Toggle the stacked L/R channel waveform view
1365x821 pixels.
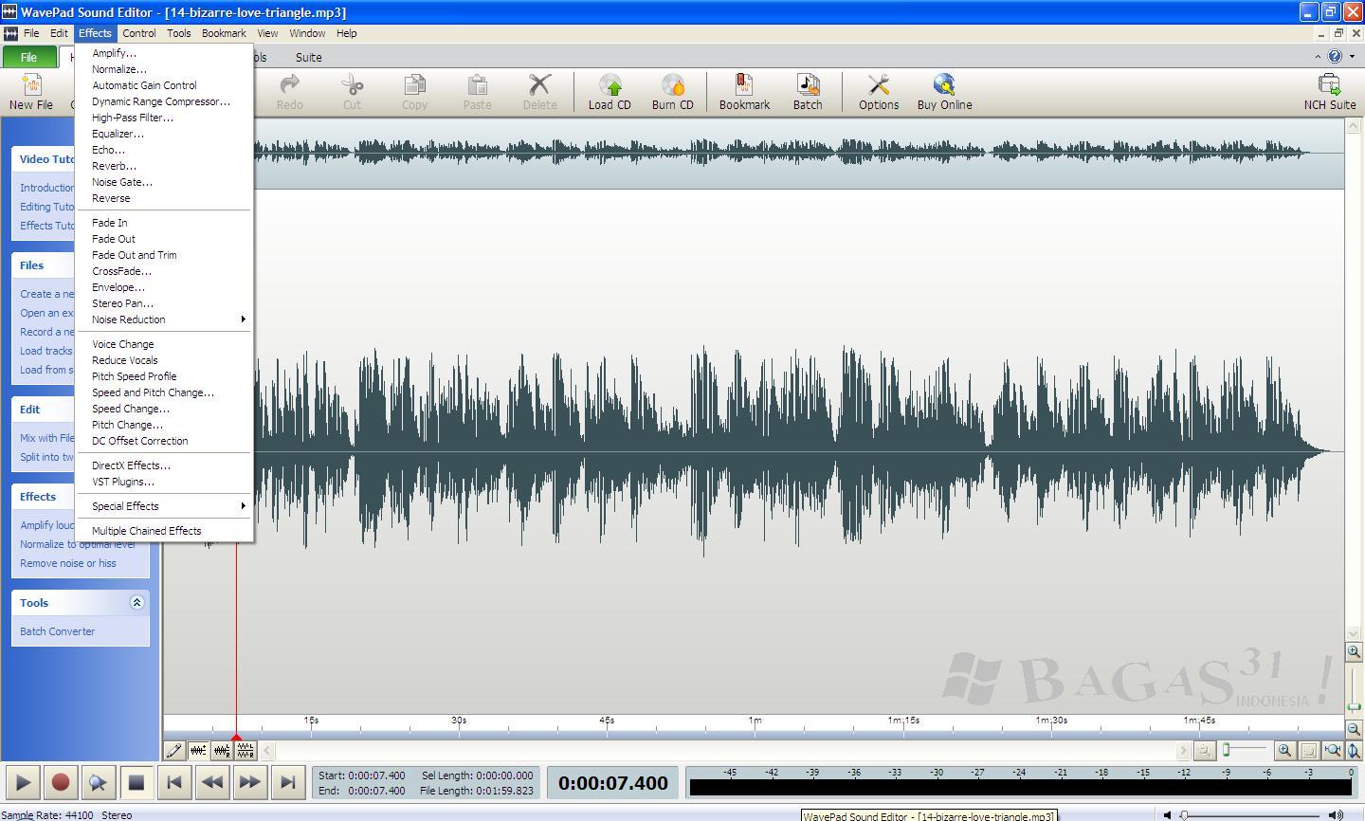246,751
